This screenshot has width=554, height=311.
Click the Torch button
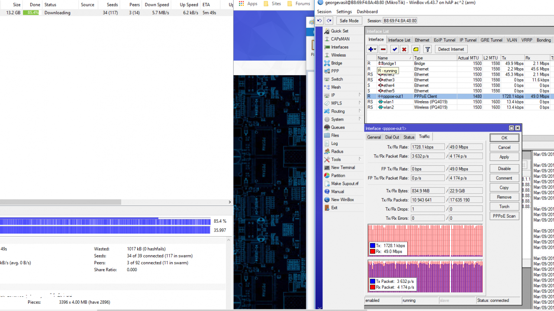point(504,206)
